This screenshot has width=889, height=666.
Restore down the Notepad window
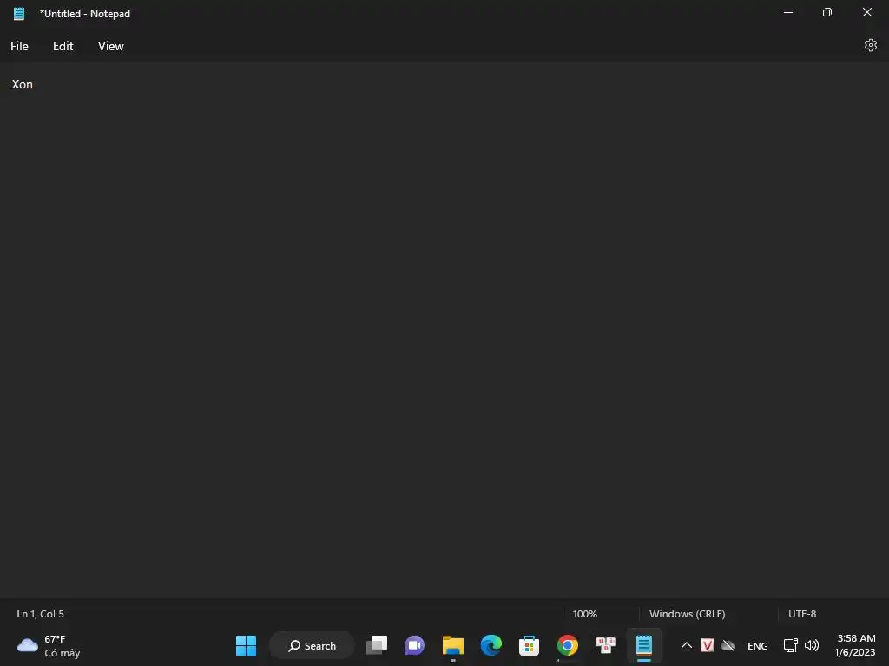827,12
